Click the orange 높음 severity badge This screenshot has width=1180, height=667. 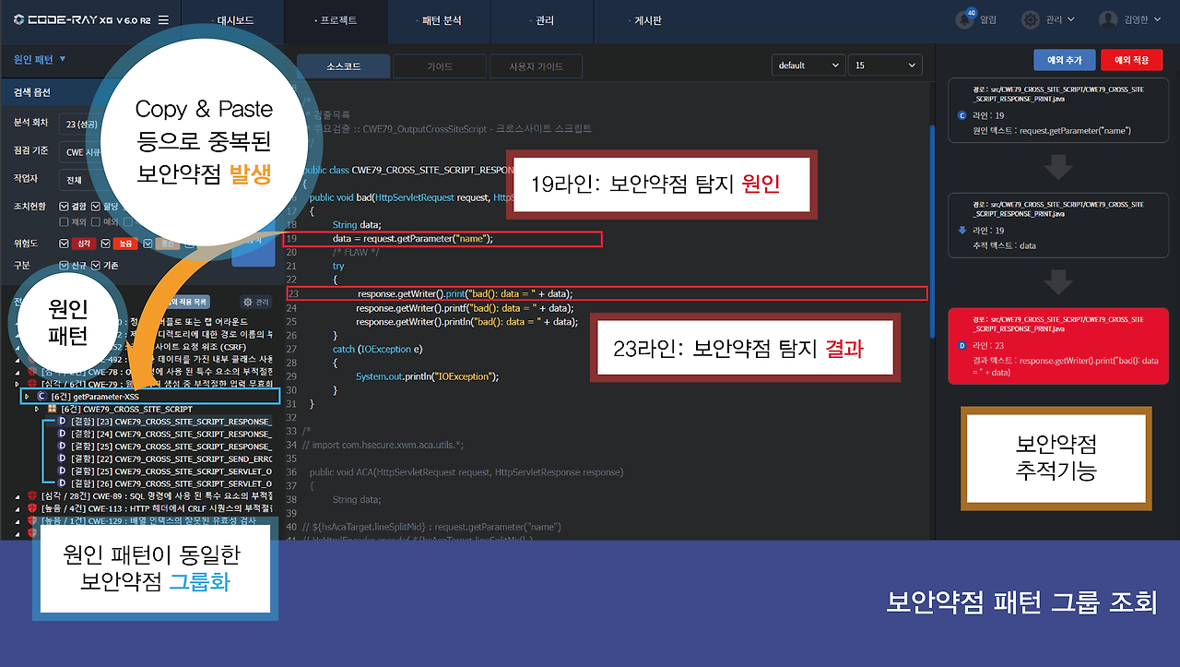pyautogui.click(x=125, y=244)
